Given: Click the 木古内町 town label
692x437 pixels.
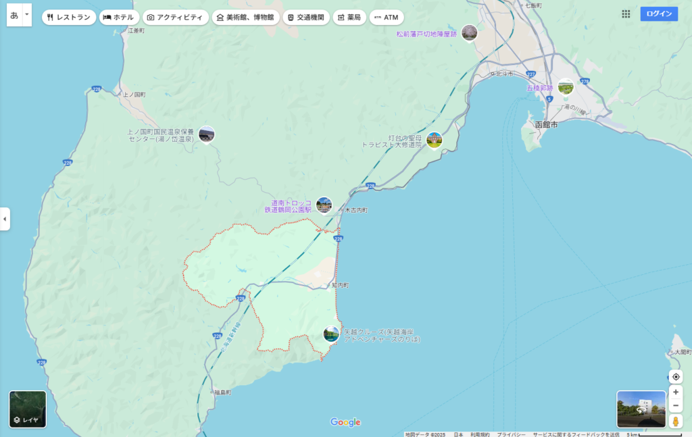Looking at the screenshot, I should click(x=356, y=210).
